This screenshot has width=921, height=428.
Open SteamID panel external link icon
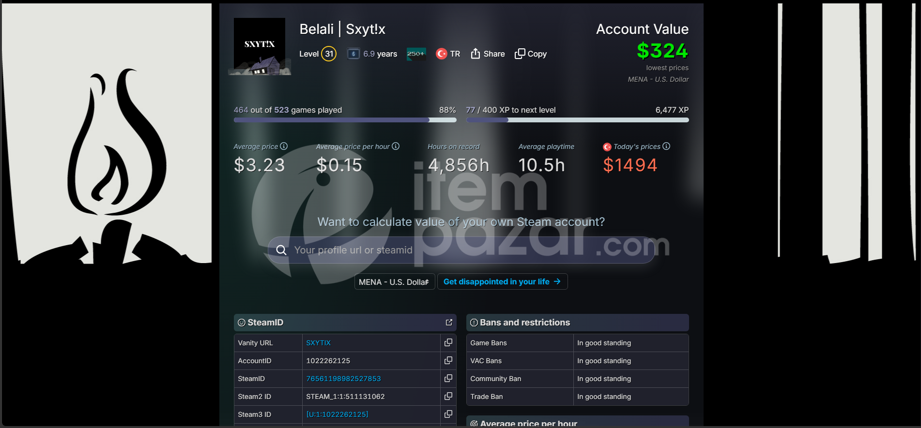coord(449,322)
